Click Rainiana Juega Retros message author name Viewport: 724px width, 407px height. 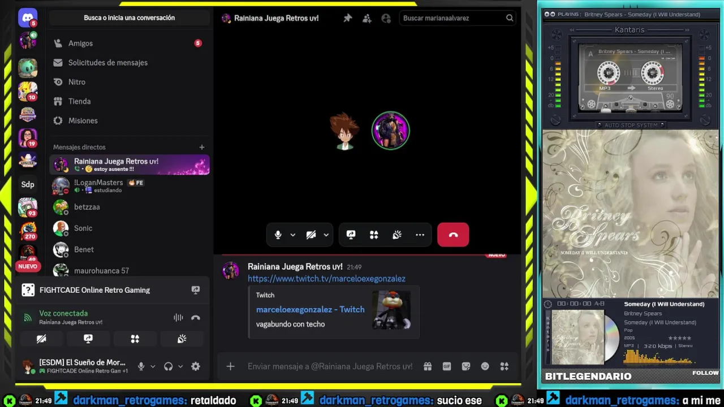click(x=295, y=266)
